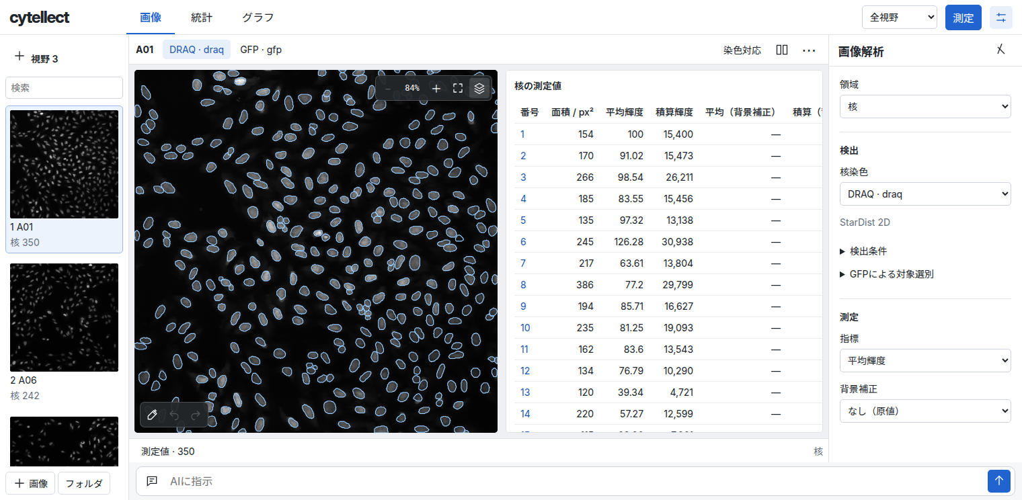Open the 領域 dropdown showing 核
The width and height of the screenshot is (1022, 500).
[925, 106]
